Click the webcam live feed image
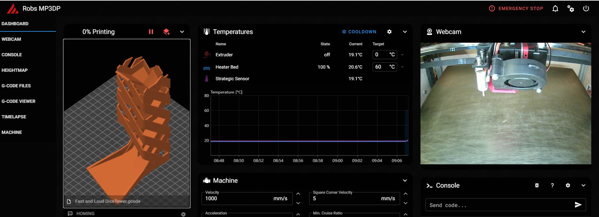 tap(506, 103)
